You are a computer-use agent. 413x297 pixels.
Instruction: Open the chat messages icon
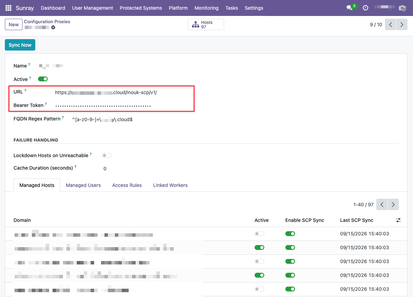click(349, 8)
